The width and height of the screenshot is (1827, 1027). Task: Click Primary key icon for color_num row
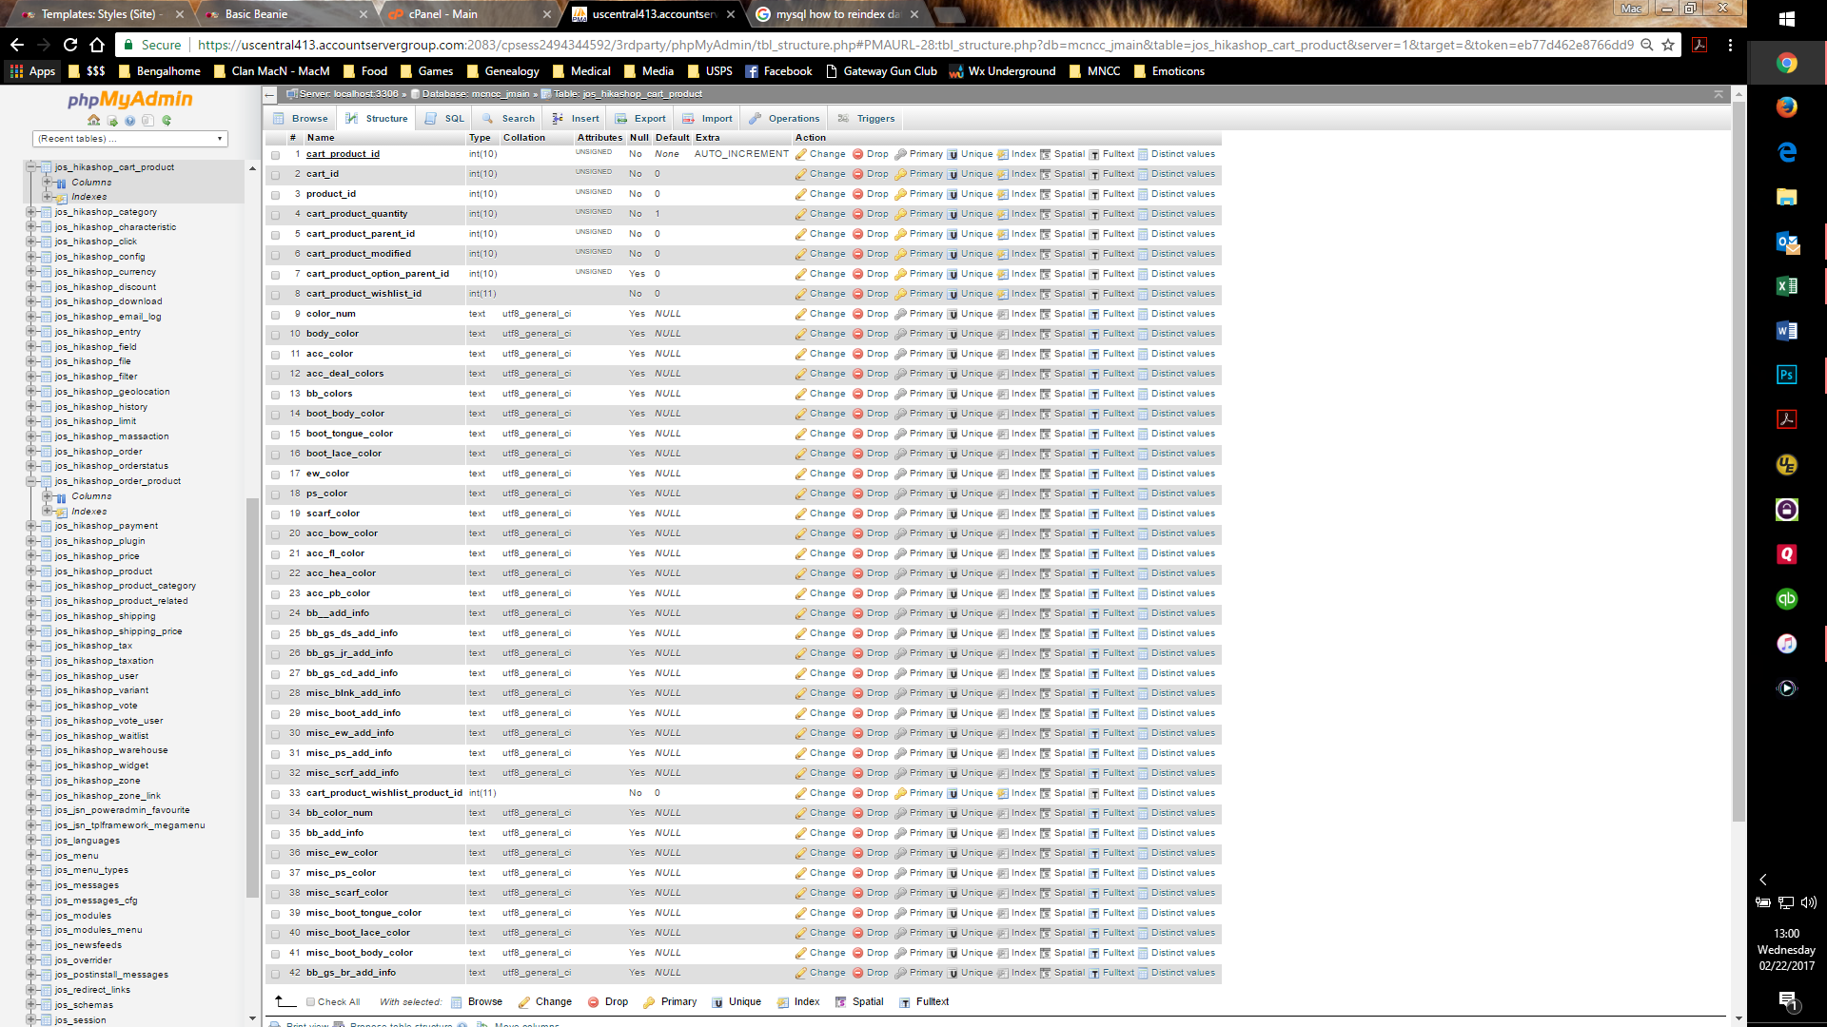pos(900,314)
